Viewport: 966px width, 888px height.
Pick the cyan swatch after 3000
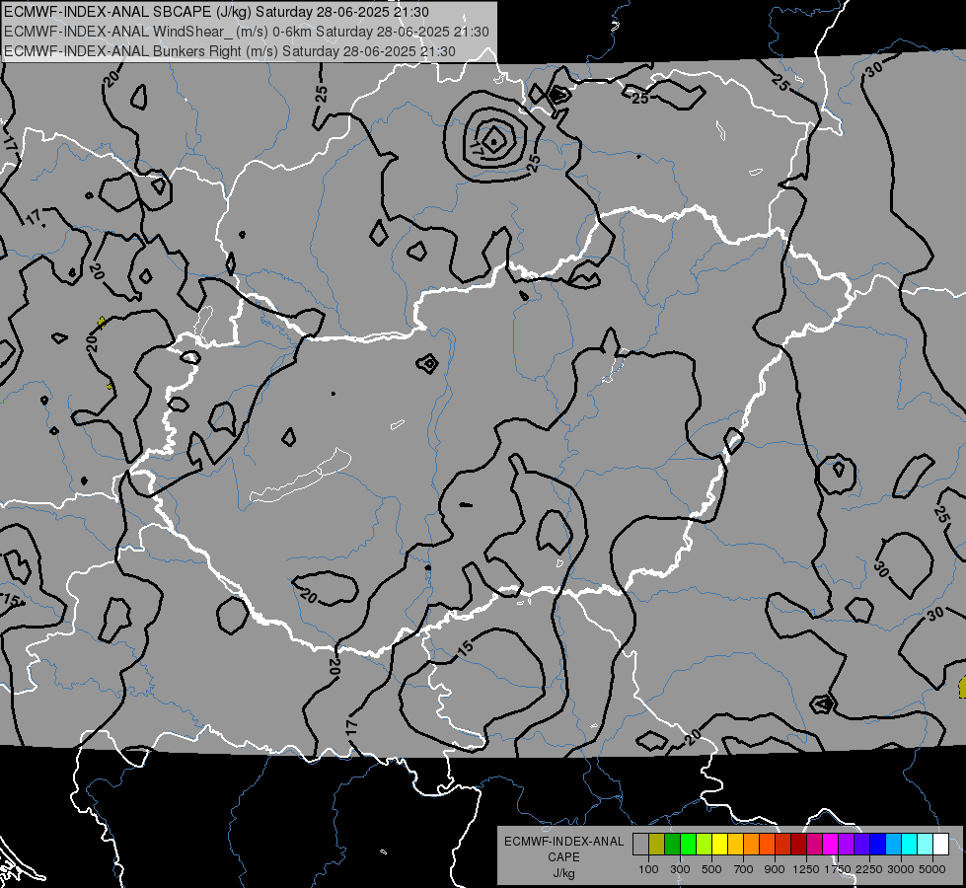point(910,844)
